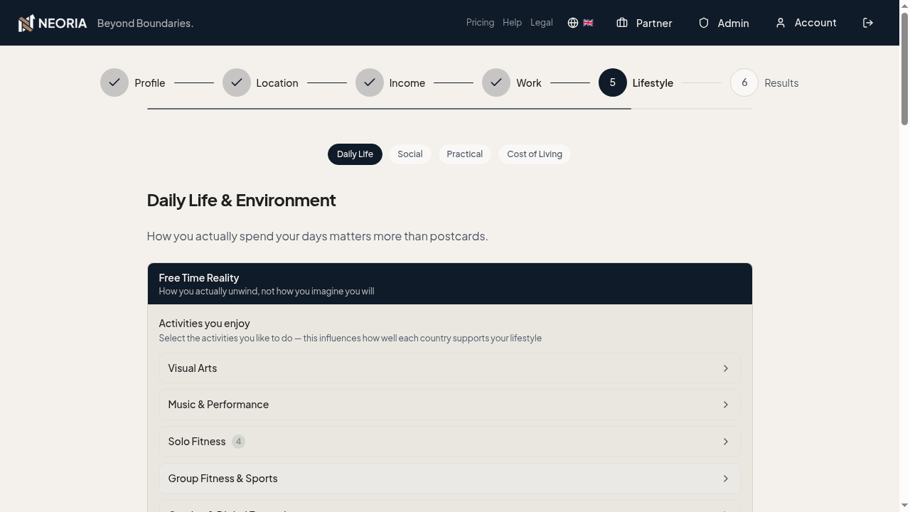Expand Visual Arts chevron

click(726, 368)
